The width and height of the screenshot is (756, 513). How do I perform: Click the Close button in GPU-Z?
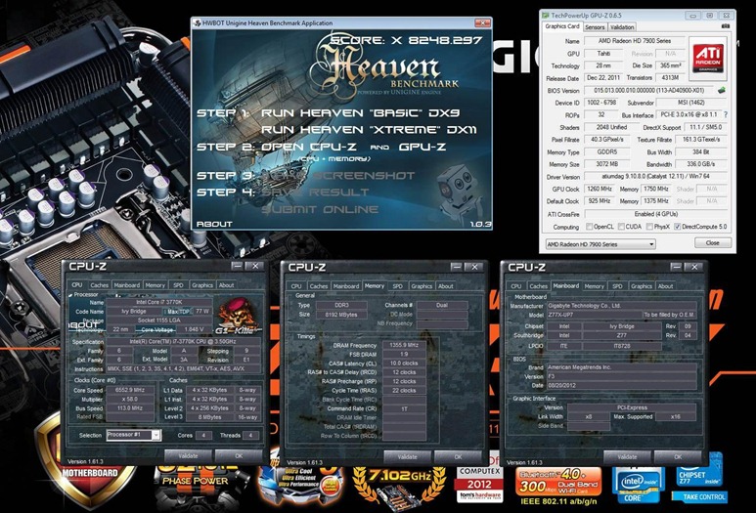click(x=713, y=242)
